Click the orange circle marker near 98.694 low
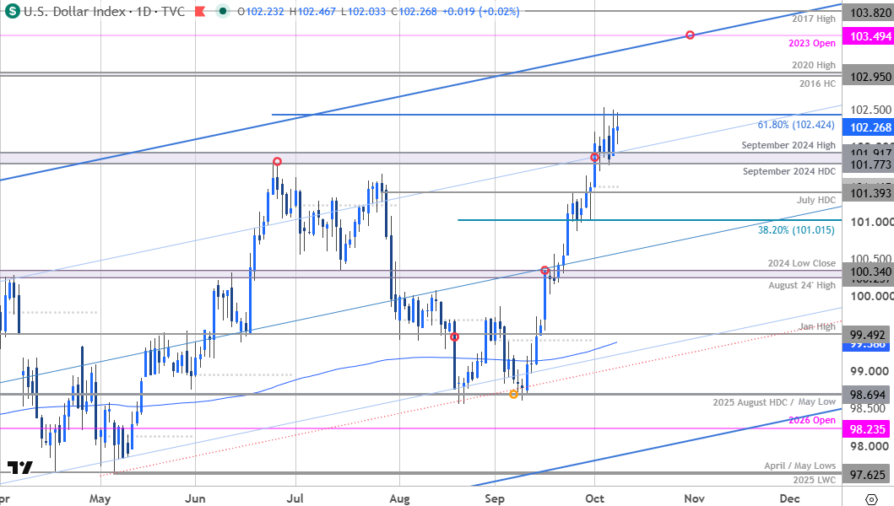The image size is (894, 506). coord(514,394)
